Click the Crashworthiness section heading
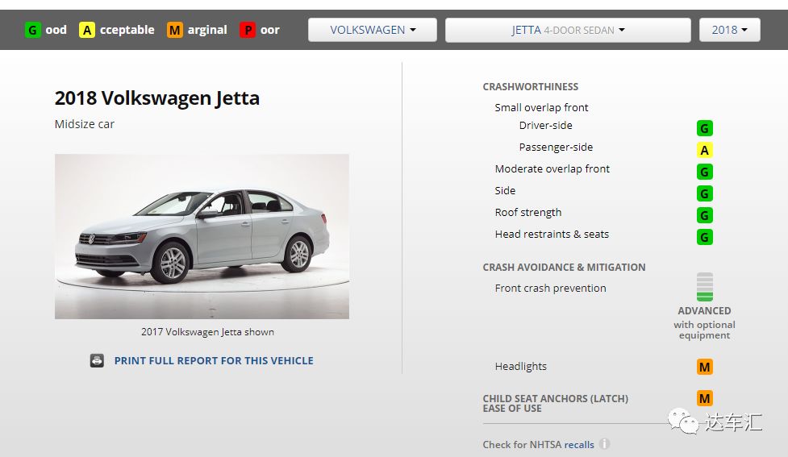Screen dimensions: 788x457 [x=531, y=87]
